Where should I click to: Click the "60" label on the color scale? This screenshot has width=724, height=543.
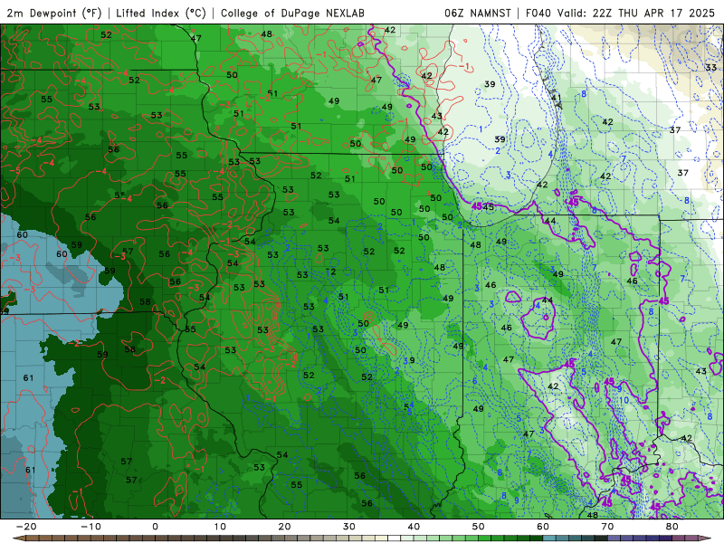pyautogui.click(x=543, y=527)
